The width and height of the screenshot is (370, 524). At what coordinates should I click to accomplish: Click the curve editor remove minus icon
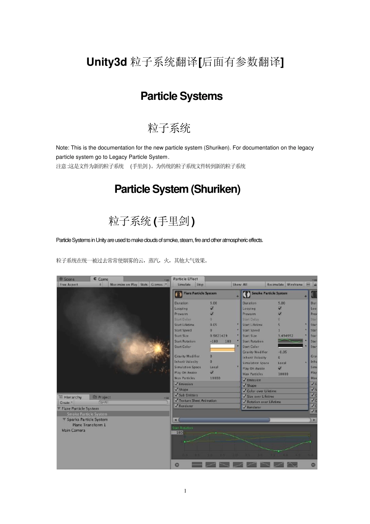314,464
